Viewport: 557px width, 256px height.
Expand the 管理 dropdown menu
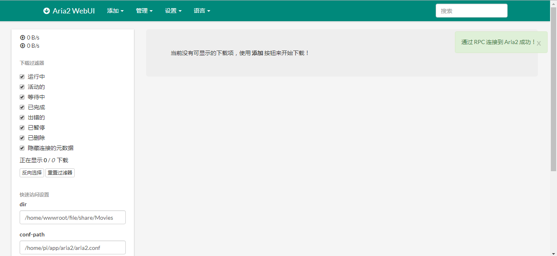[144, 11]
